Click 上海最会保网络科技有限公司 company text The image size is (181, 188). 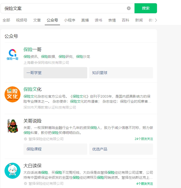[46, 63]
